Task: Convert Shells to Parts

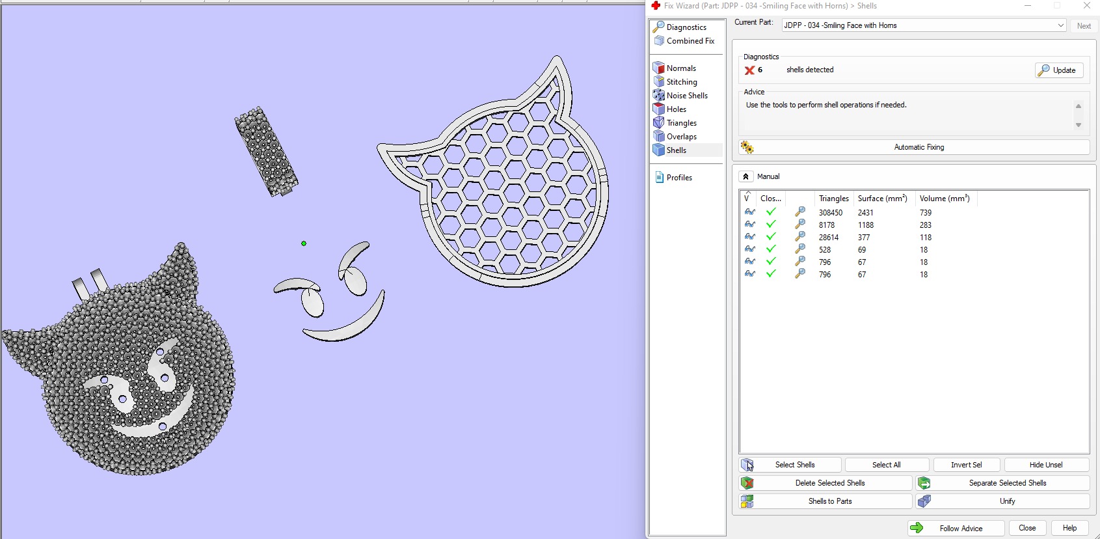Action: [x=825, y=501]
